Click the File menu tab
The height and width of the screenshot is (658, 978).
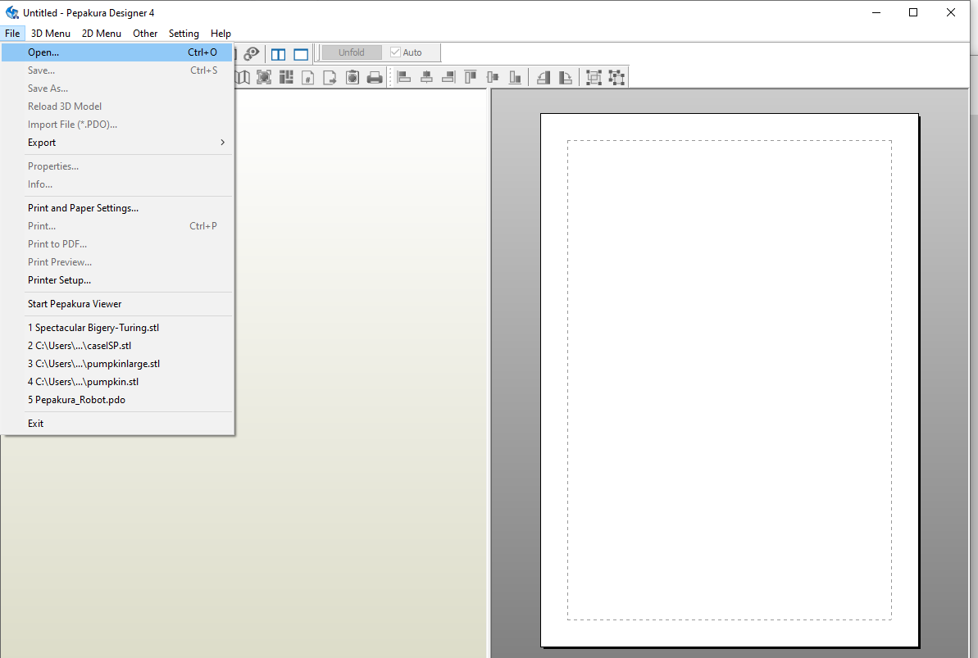coord(12,33)
